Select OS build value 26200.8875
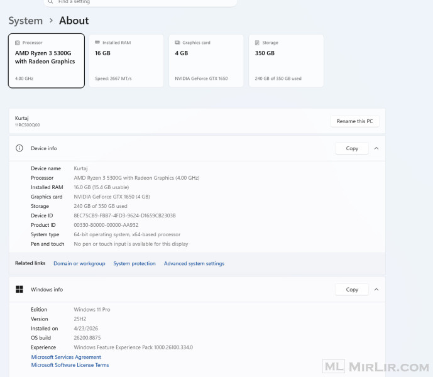 coord(87,338)
